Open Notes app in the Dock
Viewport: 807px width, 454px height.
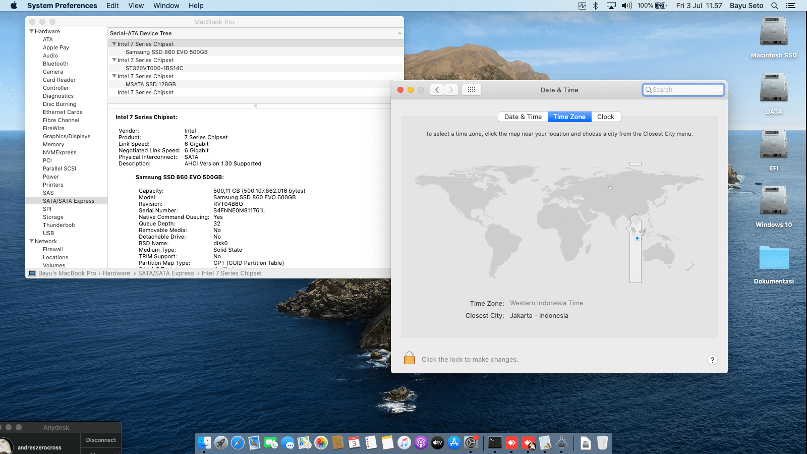387,443
